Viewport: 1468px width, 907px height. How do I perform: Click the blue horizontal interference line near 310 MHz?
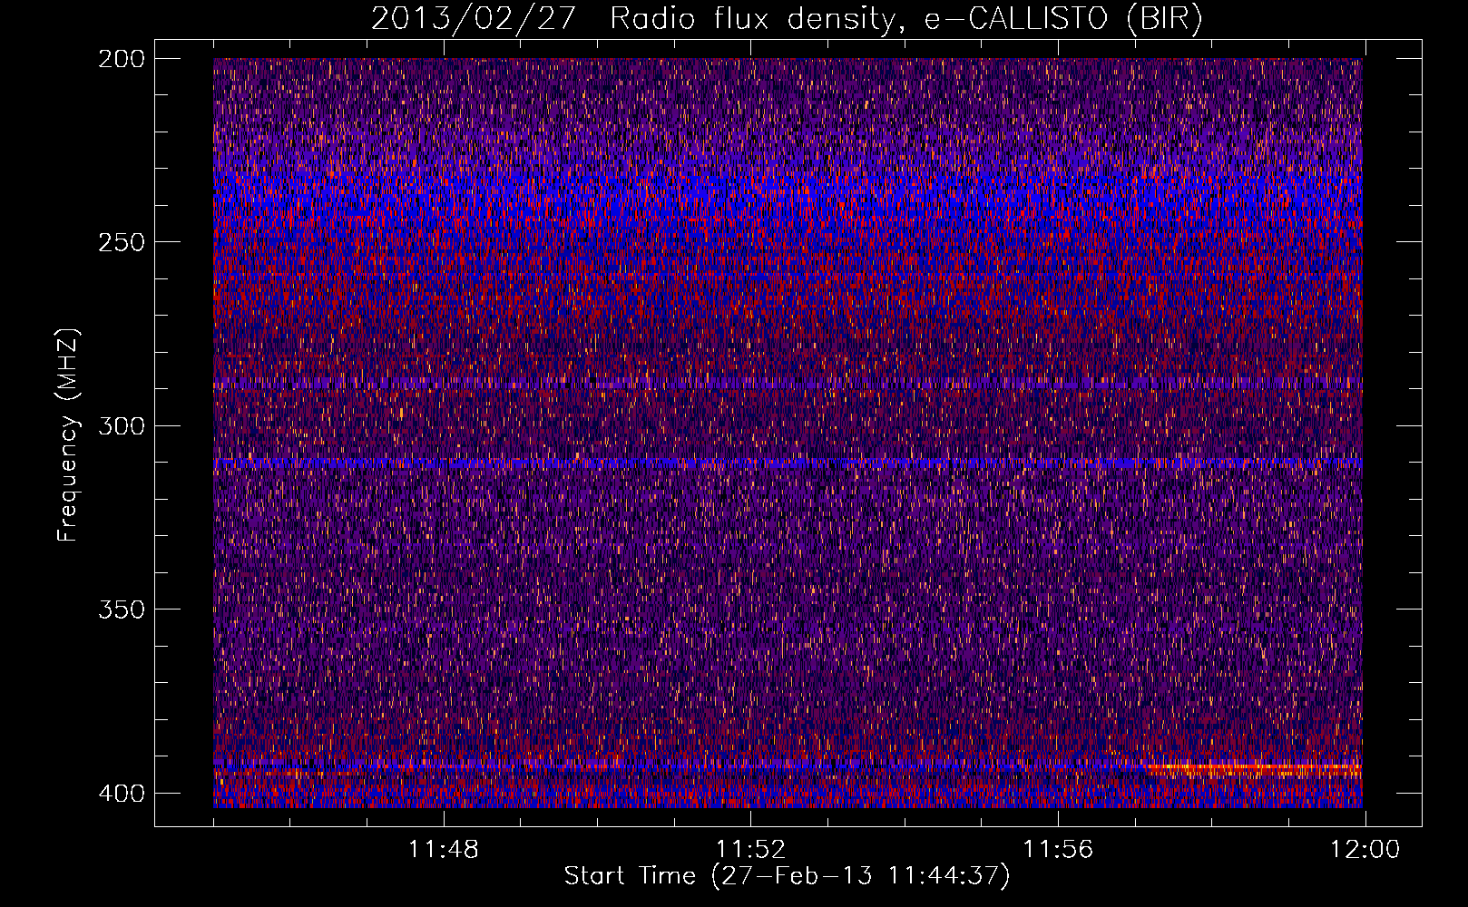coord(788,463)
